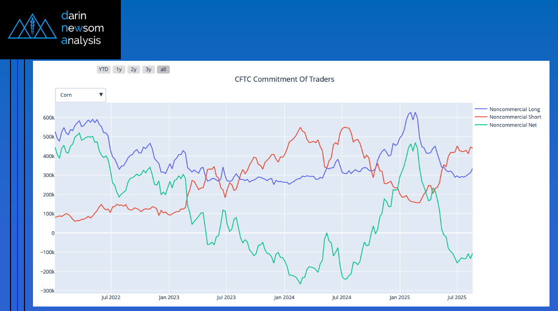Switch the time range to 2y
The image size is (558, 311).
click(134, 70)
